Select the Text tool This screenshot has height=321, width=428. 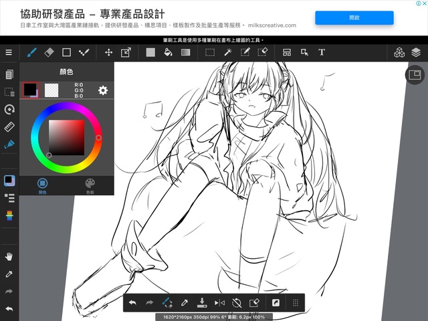point(322,52)
